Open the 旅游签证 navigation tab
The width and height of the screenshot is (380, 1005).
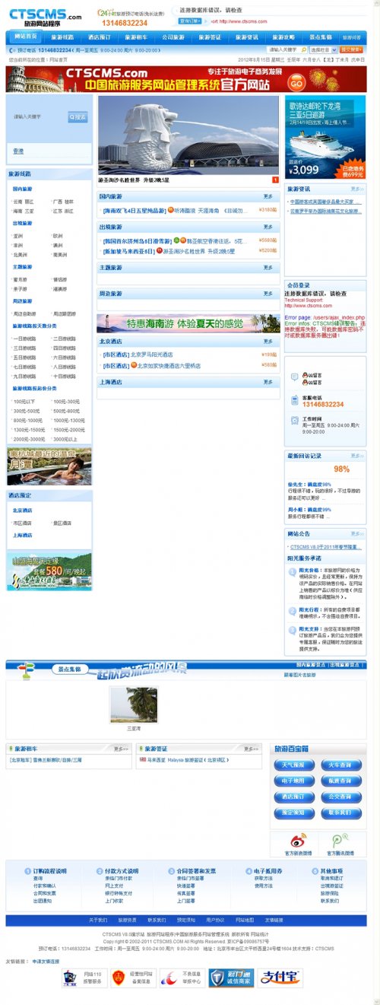(210, 37)
